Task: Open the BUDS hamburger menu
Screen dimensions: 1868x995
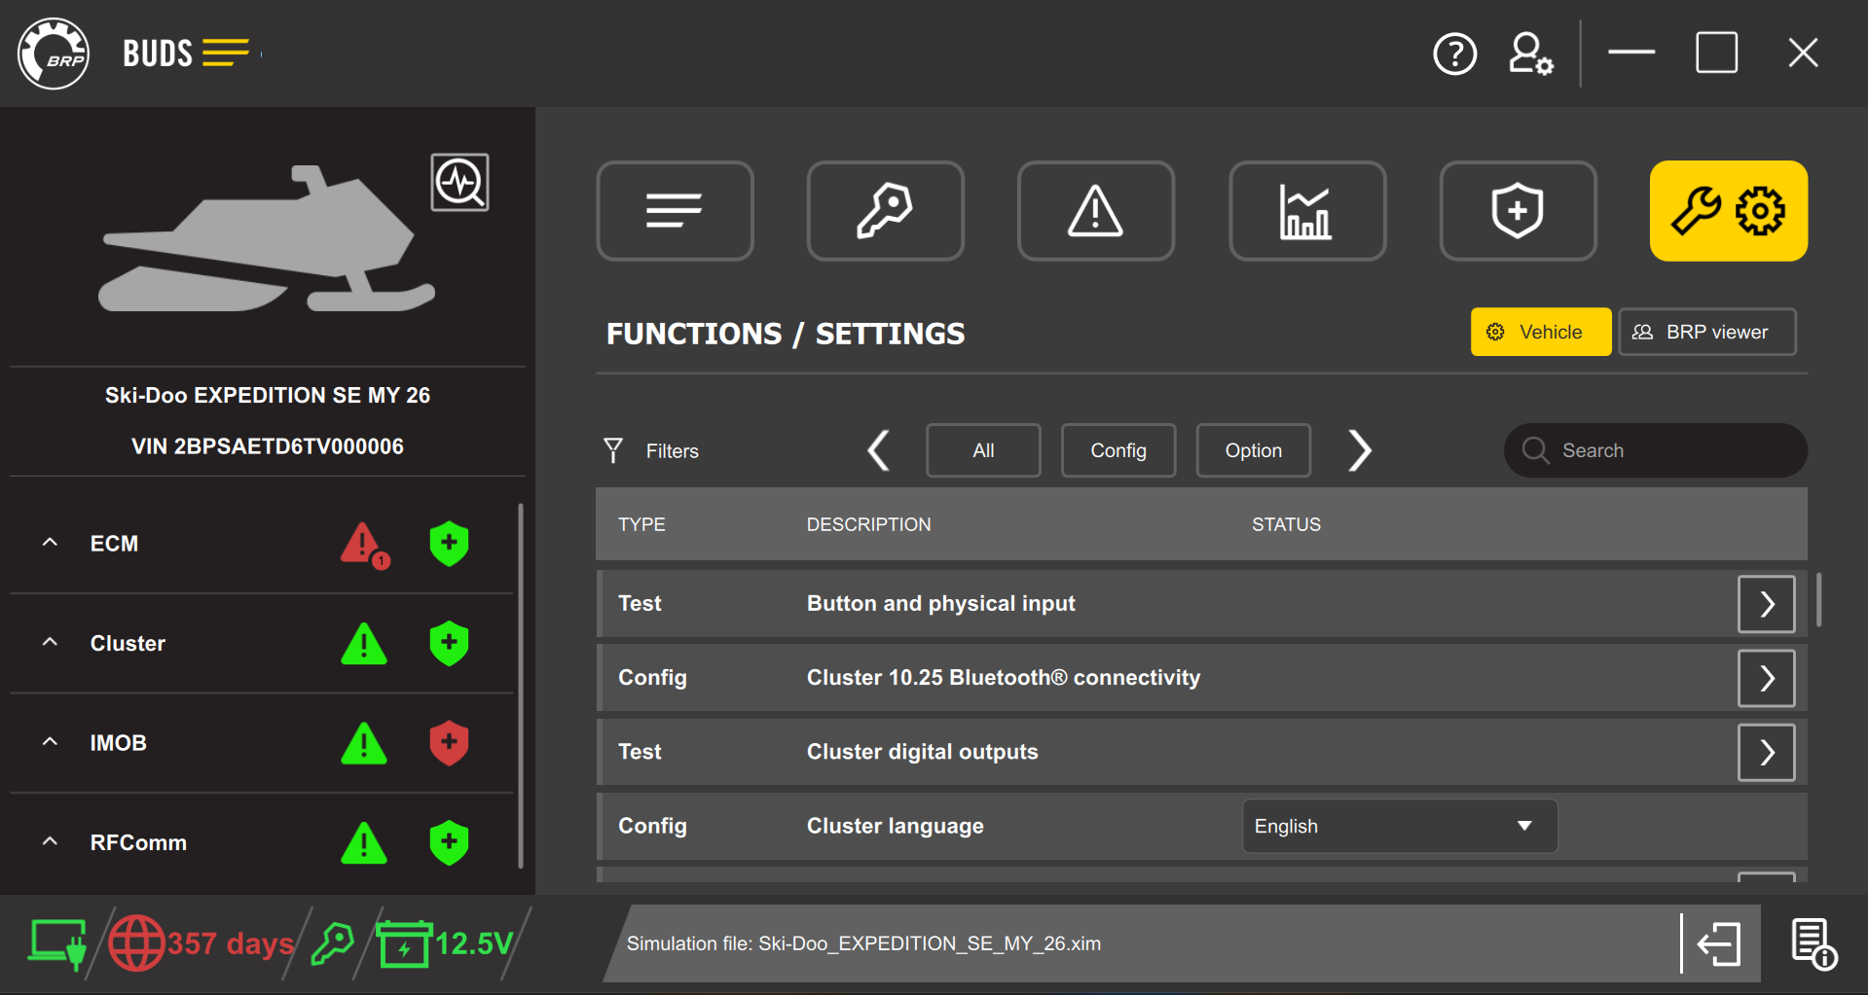Action: 226,53
